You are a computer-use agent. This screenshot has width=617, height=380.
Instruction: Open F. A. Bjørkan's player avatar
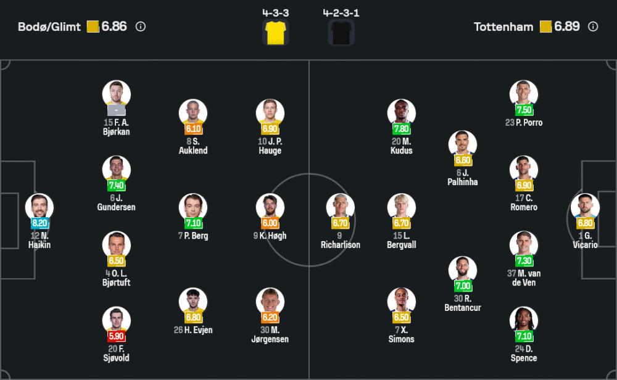click(117, 94)
